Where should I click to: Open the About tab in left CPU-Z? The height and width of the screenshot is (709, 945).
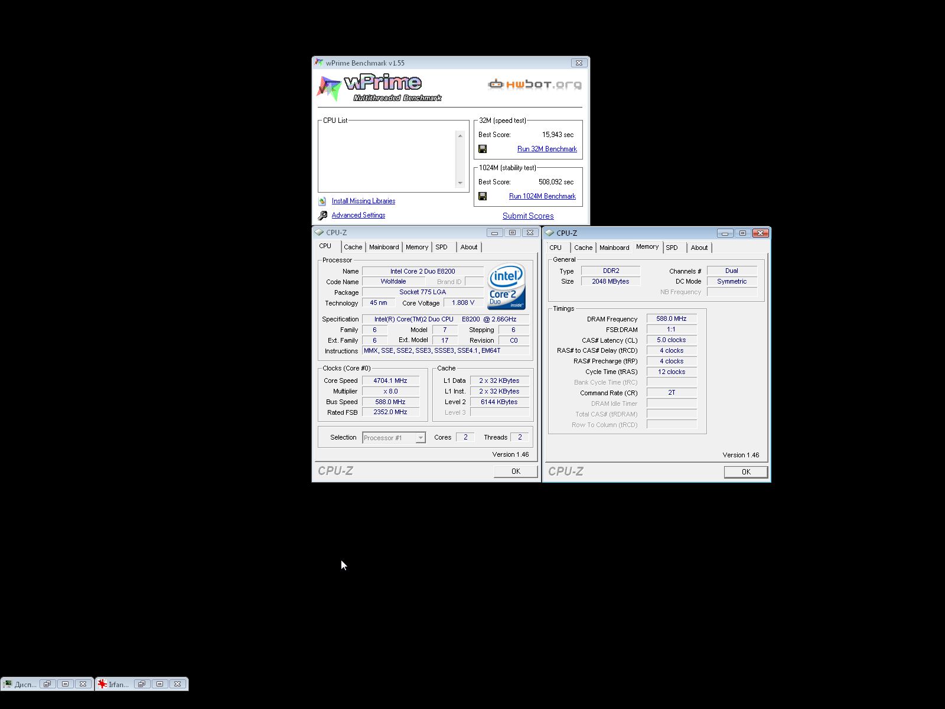(469, 247)
